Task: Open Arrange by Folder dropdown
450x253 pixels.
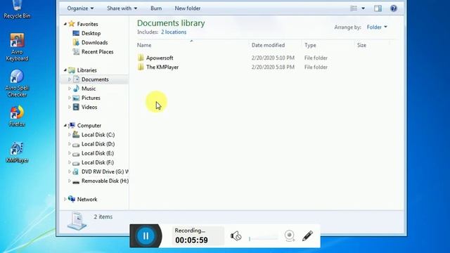Action: click(377, 27)
